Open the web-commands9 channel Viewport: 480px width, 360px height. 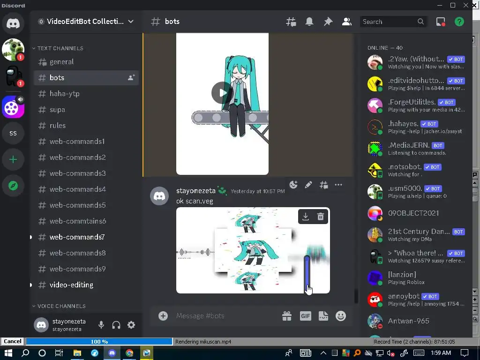pyautogui.click(x=86, y=269)
